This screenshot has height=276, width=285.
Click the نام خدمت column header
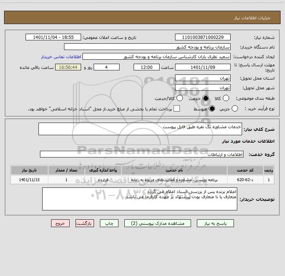174,170
